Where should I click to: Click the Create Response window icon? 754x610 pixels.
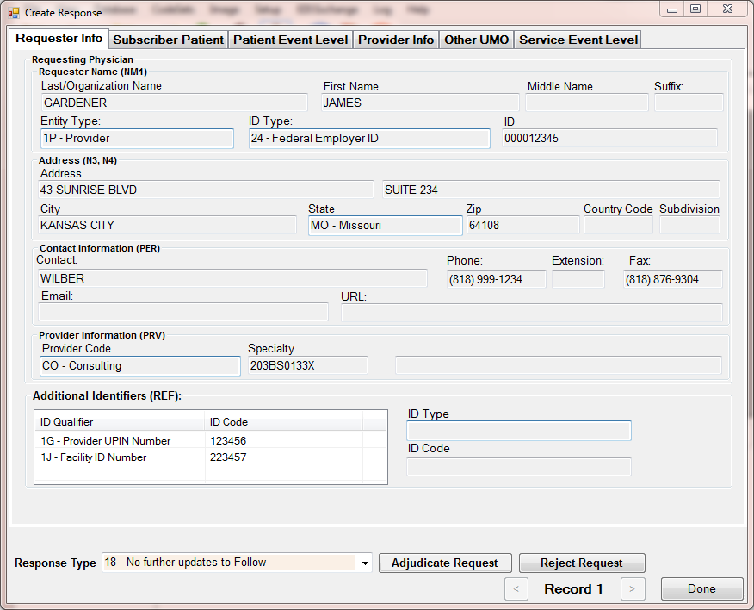pos(13,13)
